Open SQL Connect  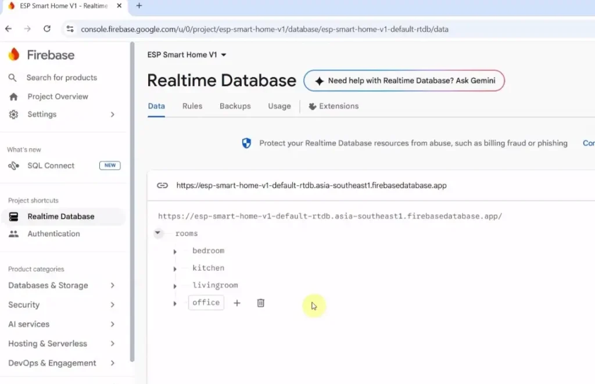click(51, 166)
